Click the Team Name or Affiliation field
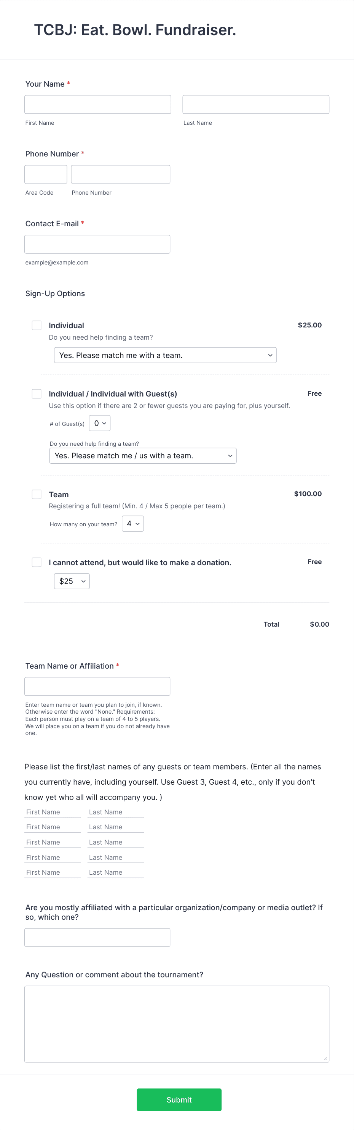This screenshot has width=354, height=1130. (x=97, y=686)
